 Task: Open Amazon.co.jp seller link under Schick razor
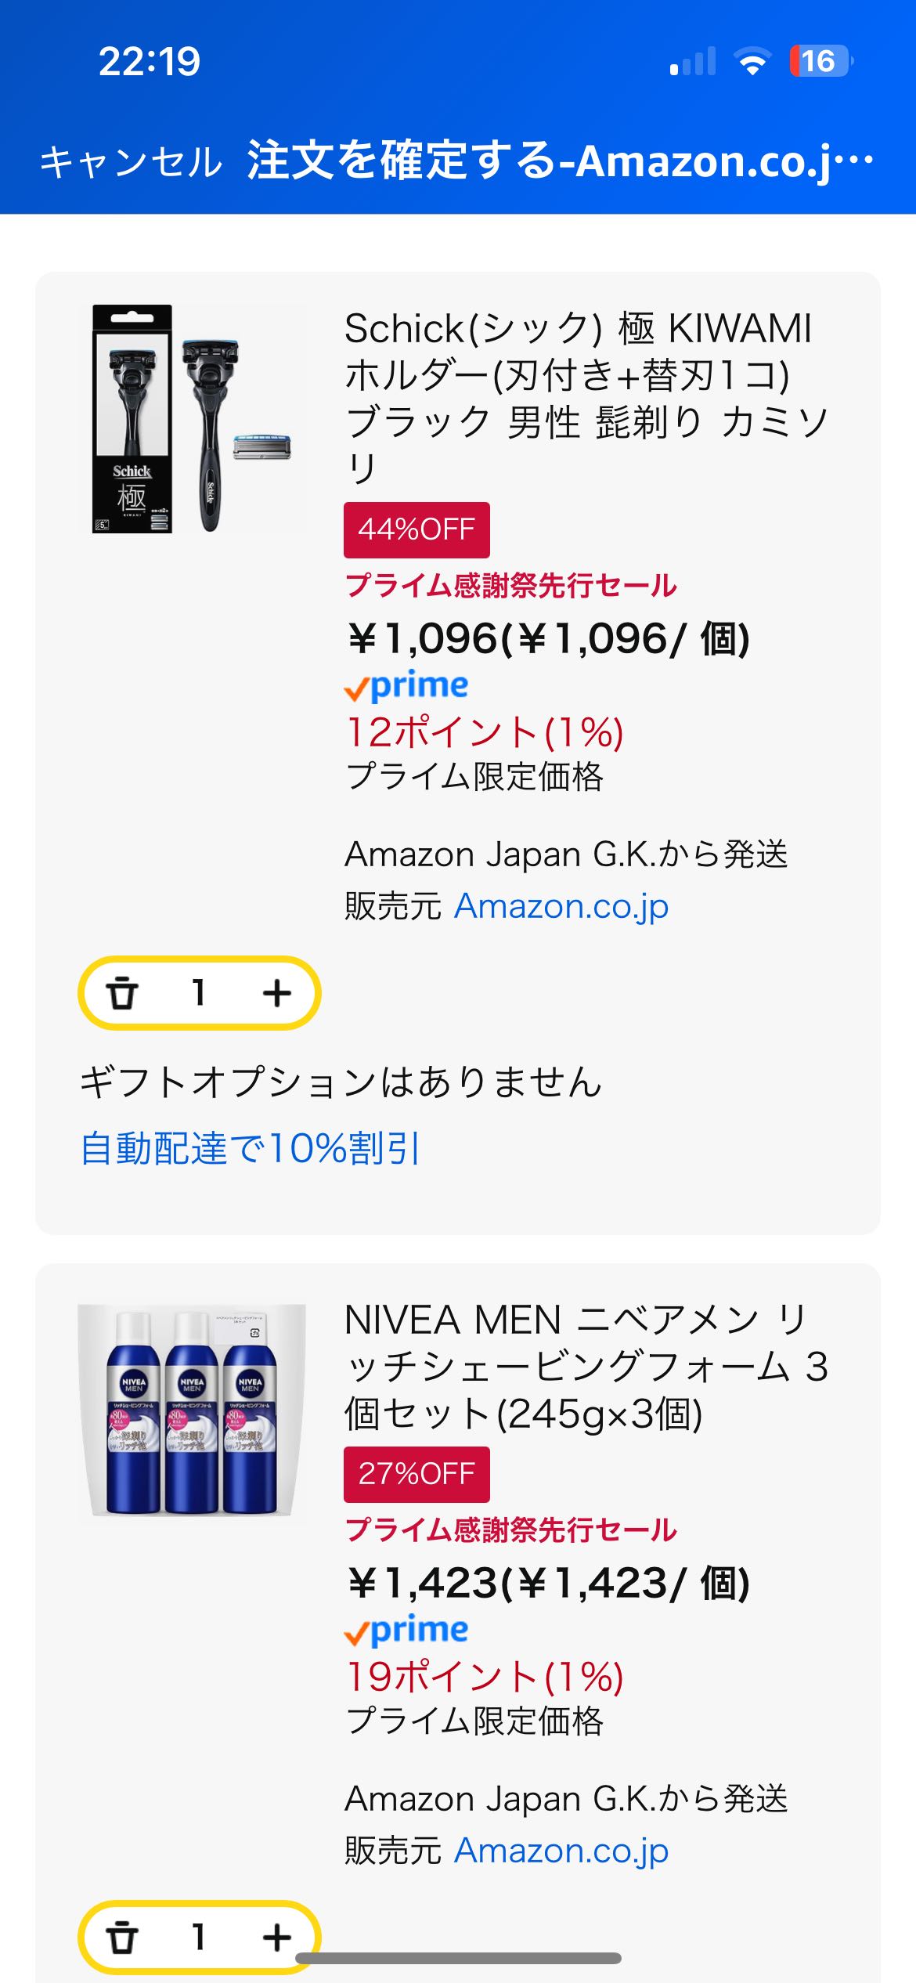click(x=561, y=906)
